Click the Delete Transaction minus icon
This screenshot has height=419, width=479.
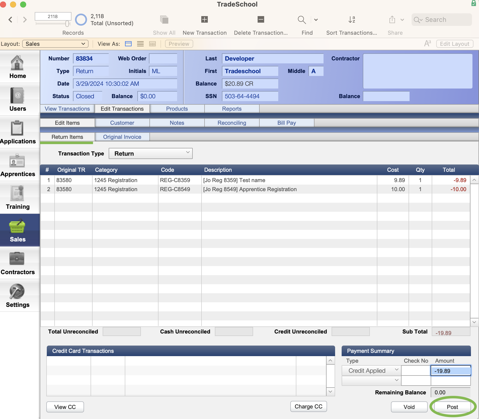tap(261, 19)
